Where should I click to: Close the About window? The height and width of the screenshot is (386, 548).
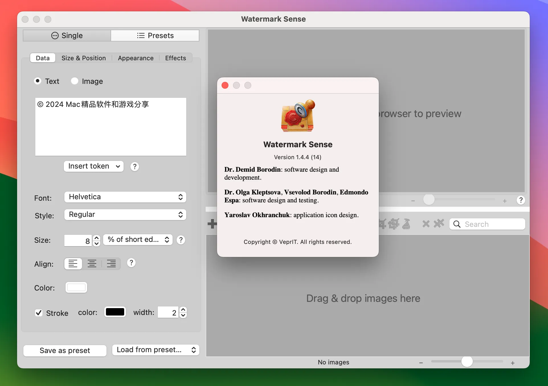(x=225, y=85)
